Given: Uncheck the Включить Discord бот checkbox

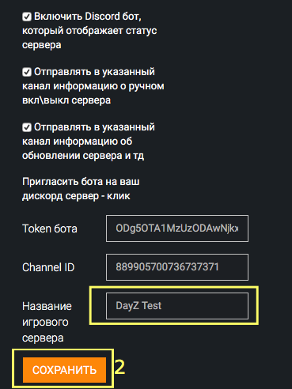Looking at the screenshot, I should (27, 17).
